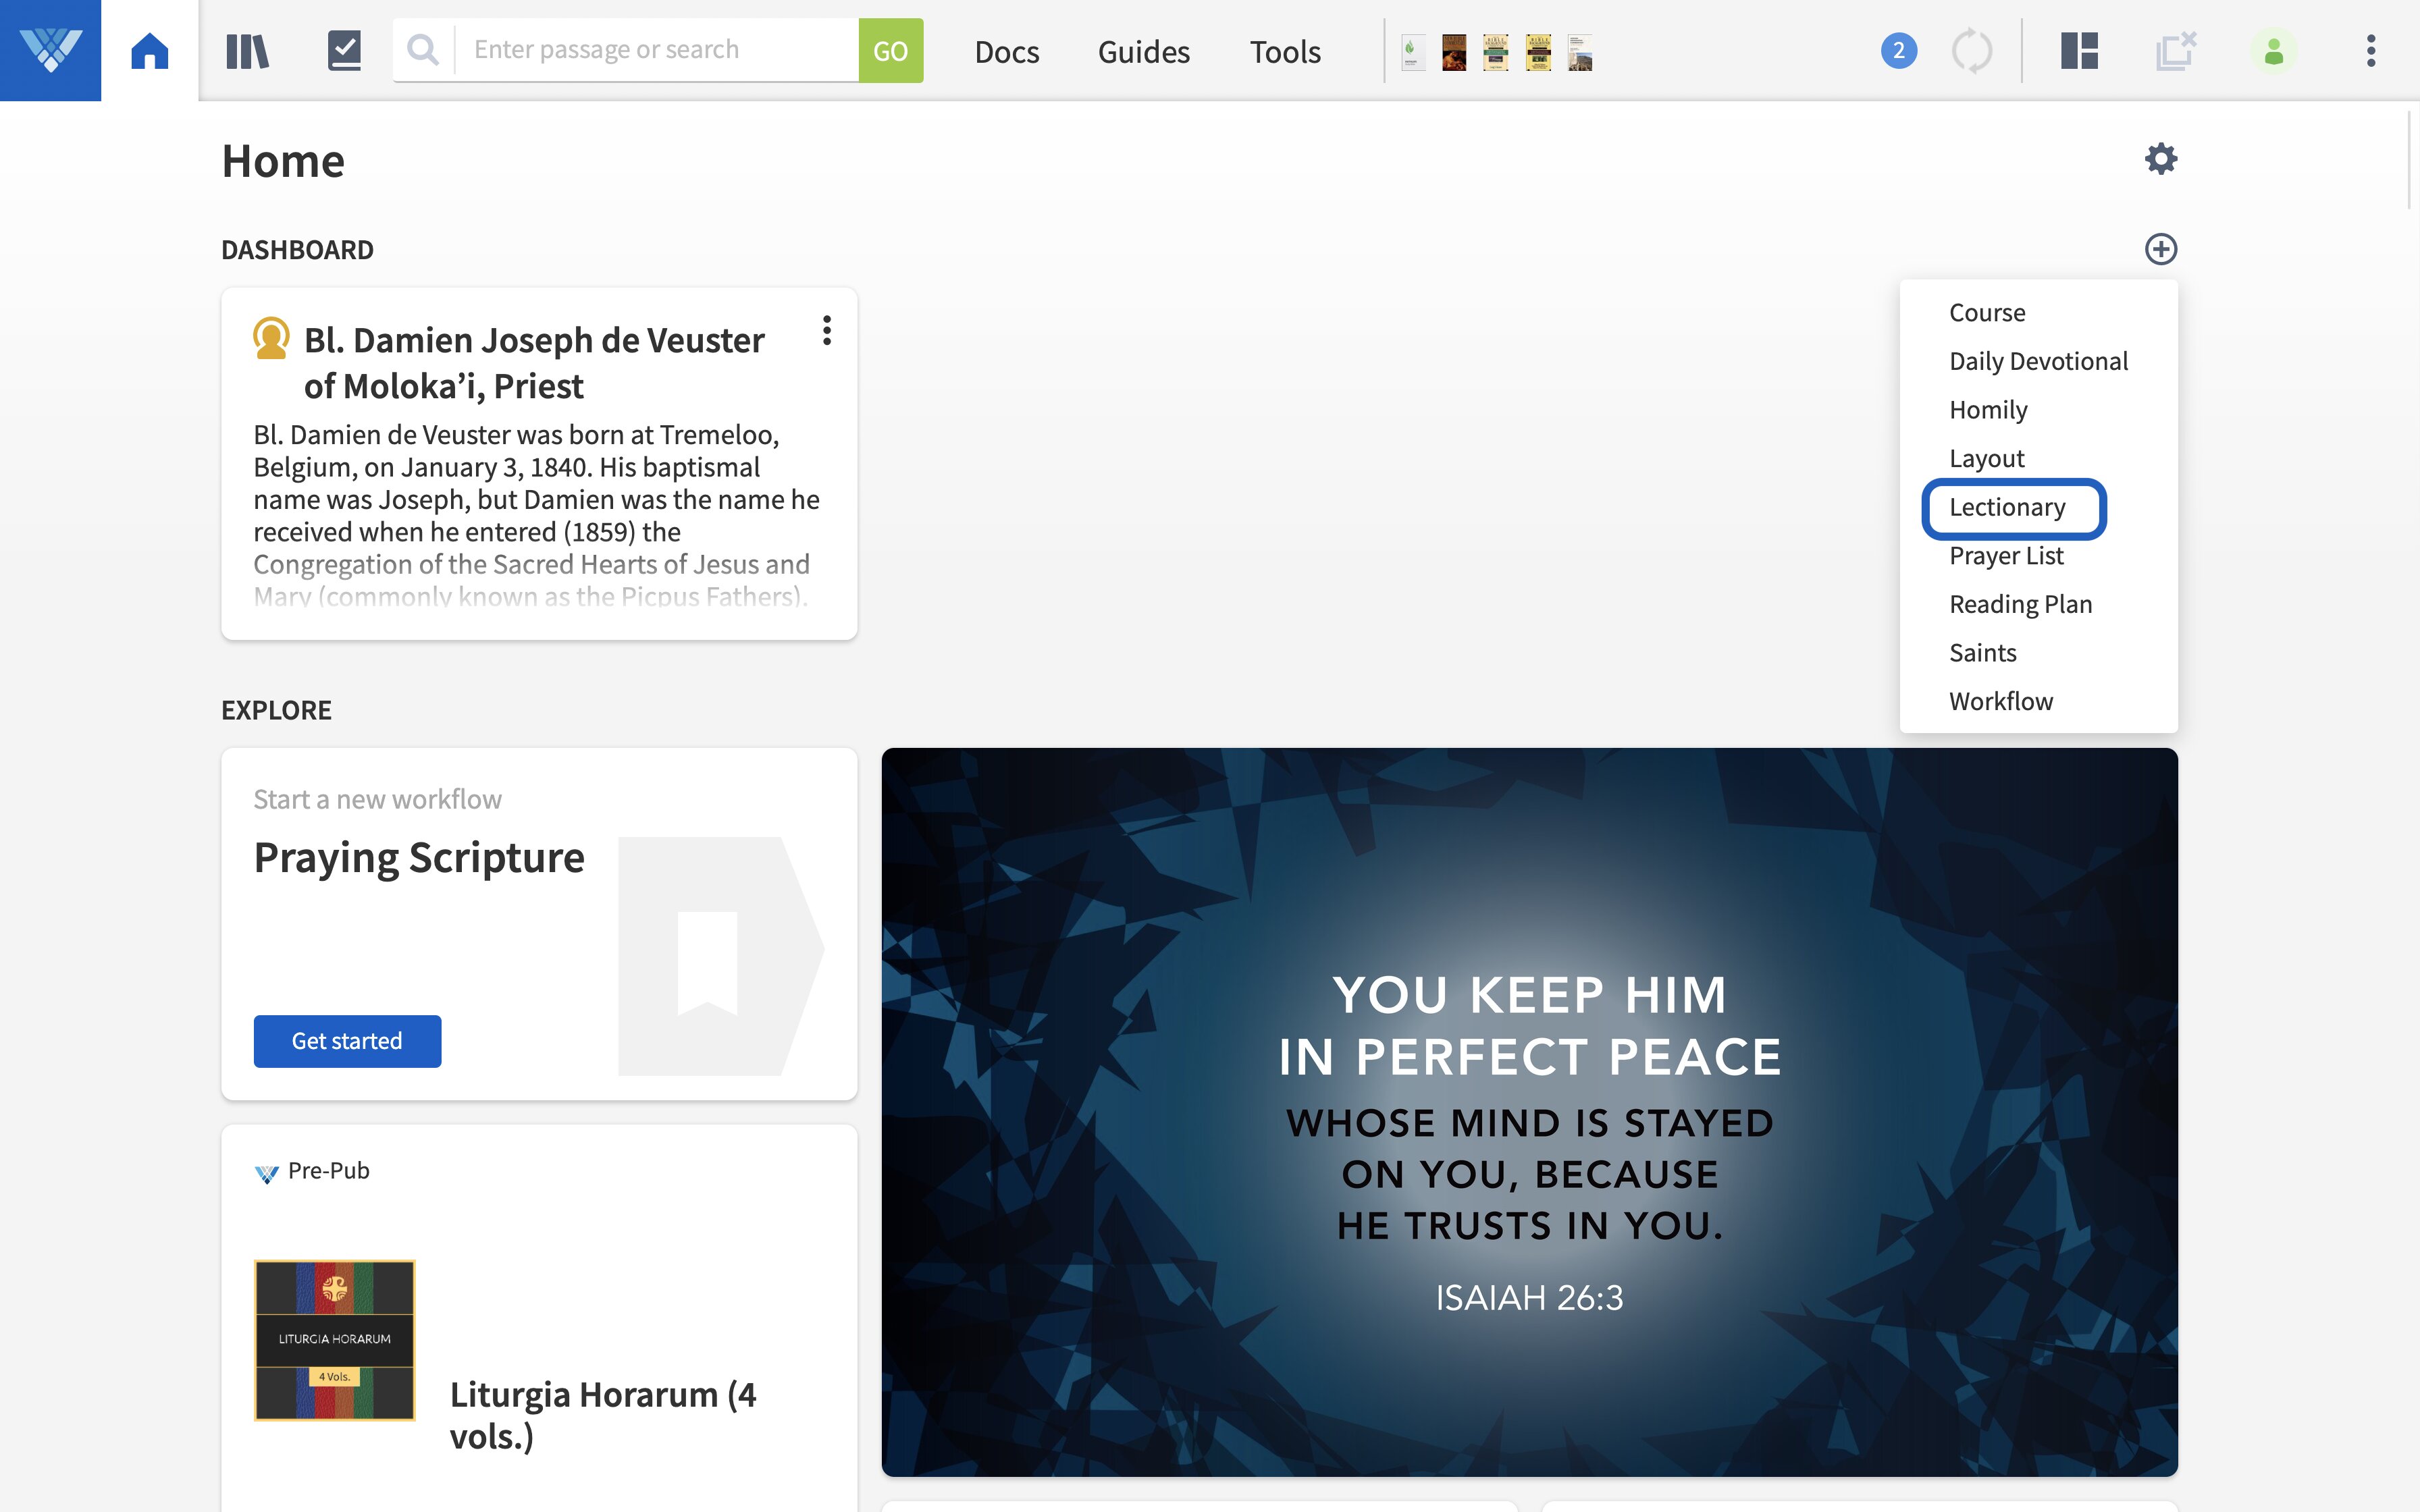Open the Docs menu
Viewport: 2420px width, 1512px height.
click(1007, 52)
